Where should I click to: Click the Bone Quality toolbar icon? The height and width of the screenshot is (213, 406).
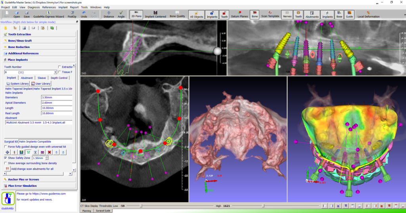click(x=177, y=15)
